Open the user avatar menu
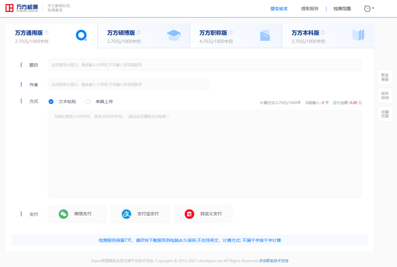 tap(369, 8)
